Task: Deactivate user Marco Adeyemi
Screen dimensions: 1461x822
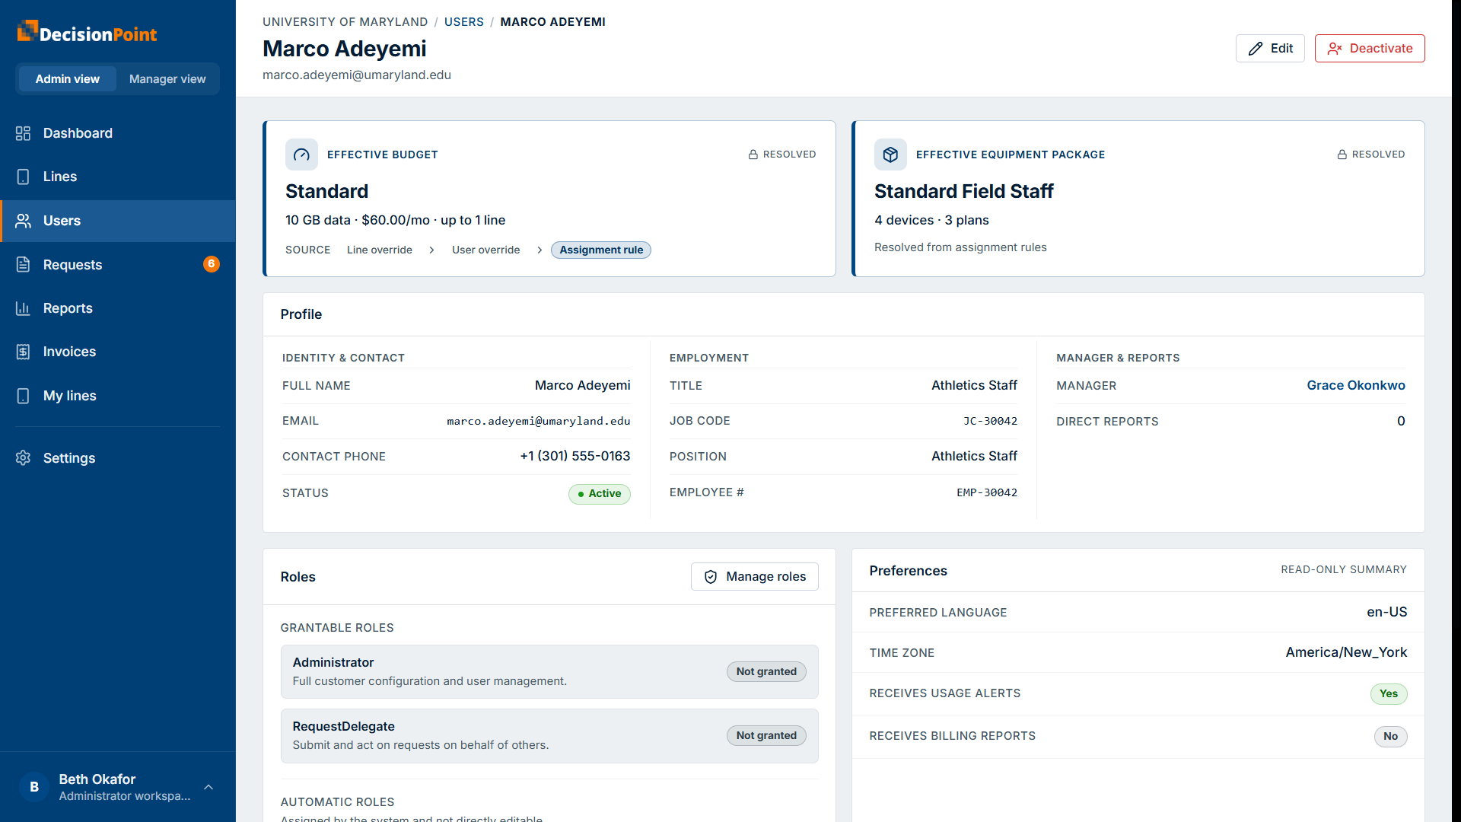Action: coord(1370,48)
